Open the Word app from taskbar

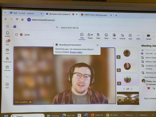click(86, 115)
